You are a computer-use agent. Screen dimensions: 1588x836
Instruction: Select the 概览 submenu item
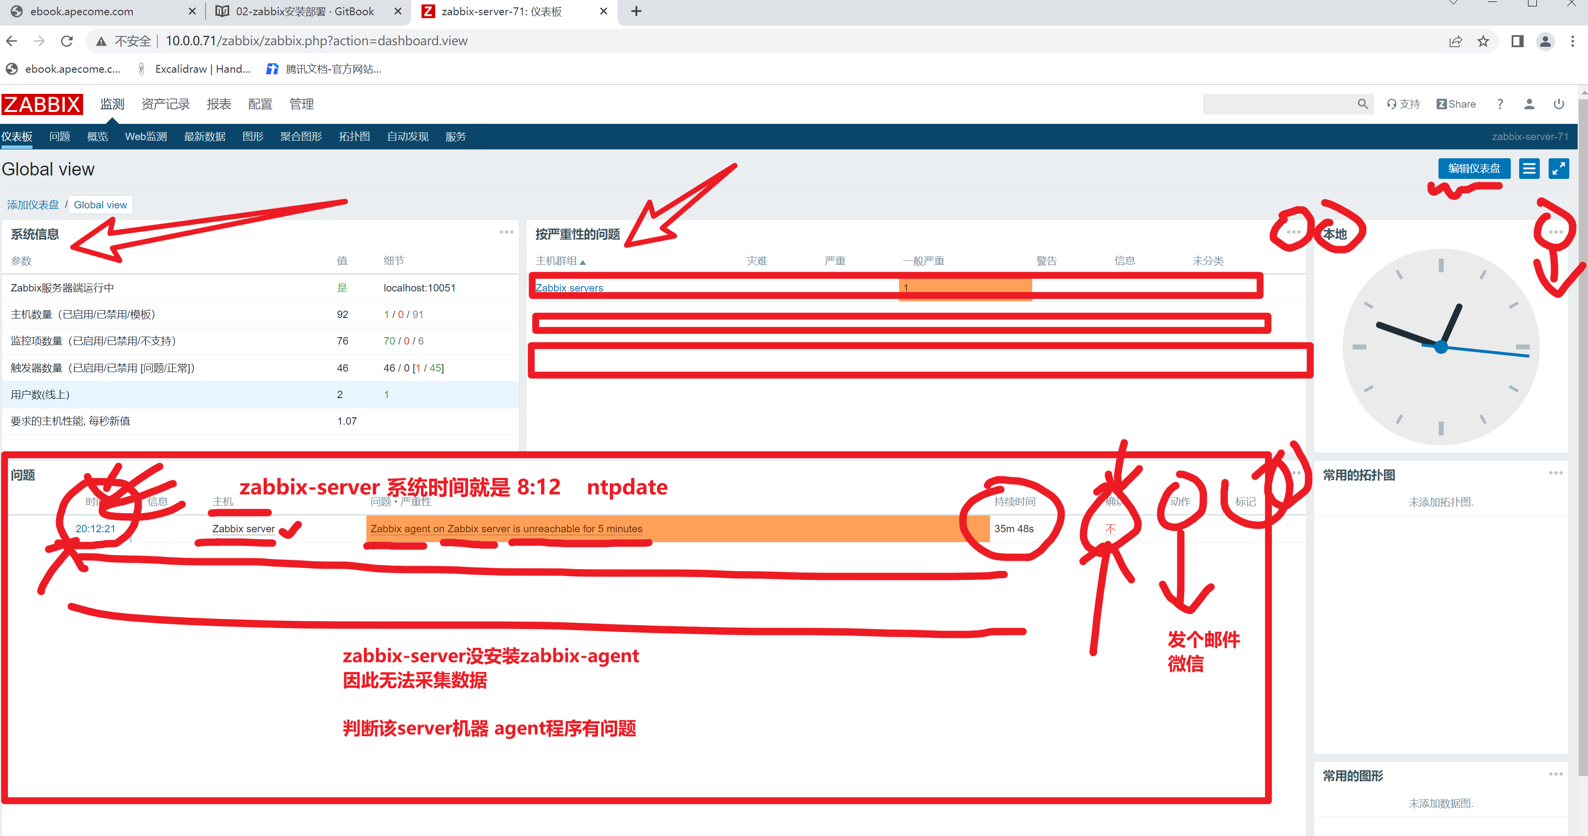tap(97, 137)
